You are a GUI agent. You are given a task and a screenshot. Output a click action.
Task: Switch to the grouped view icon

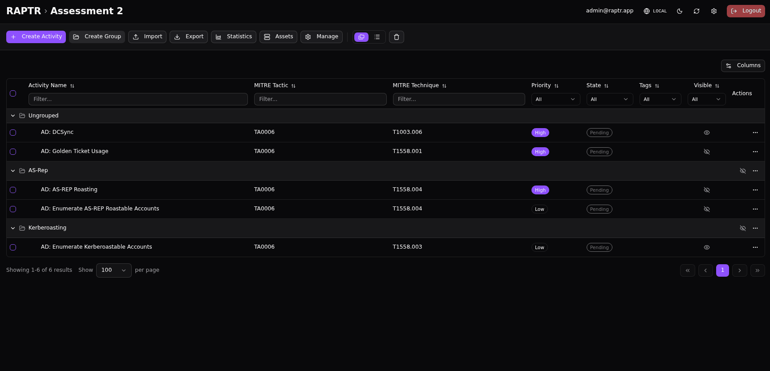361,37
